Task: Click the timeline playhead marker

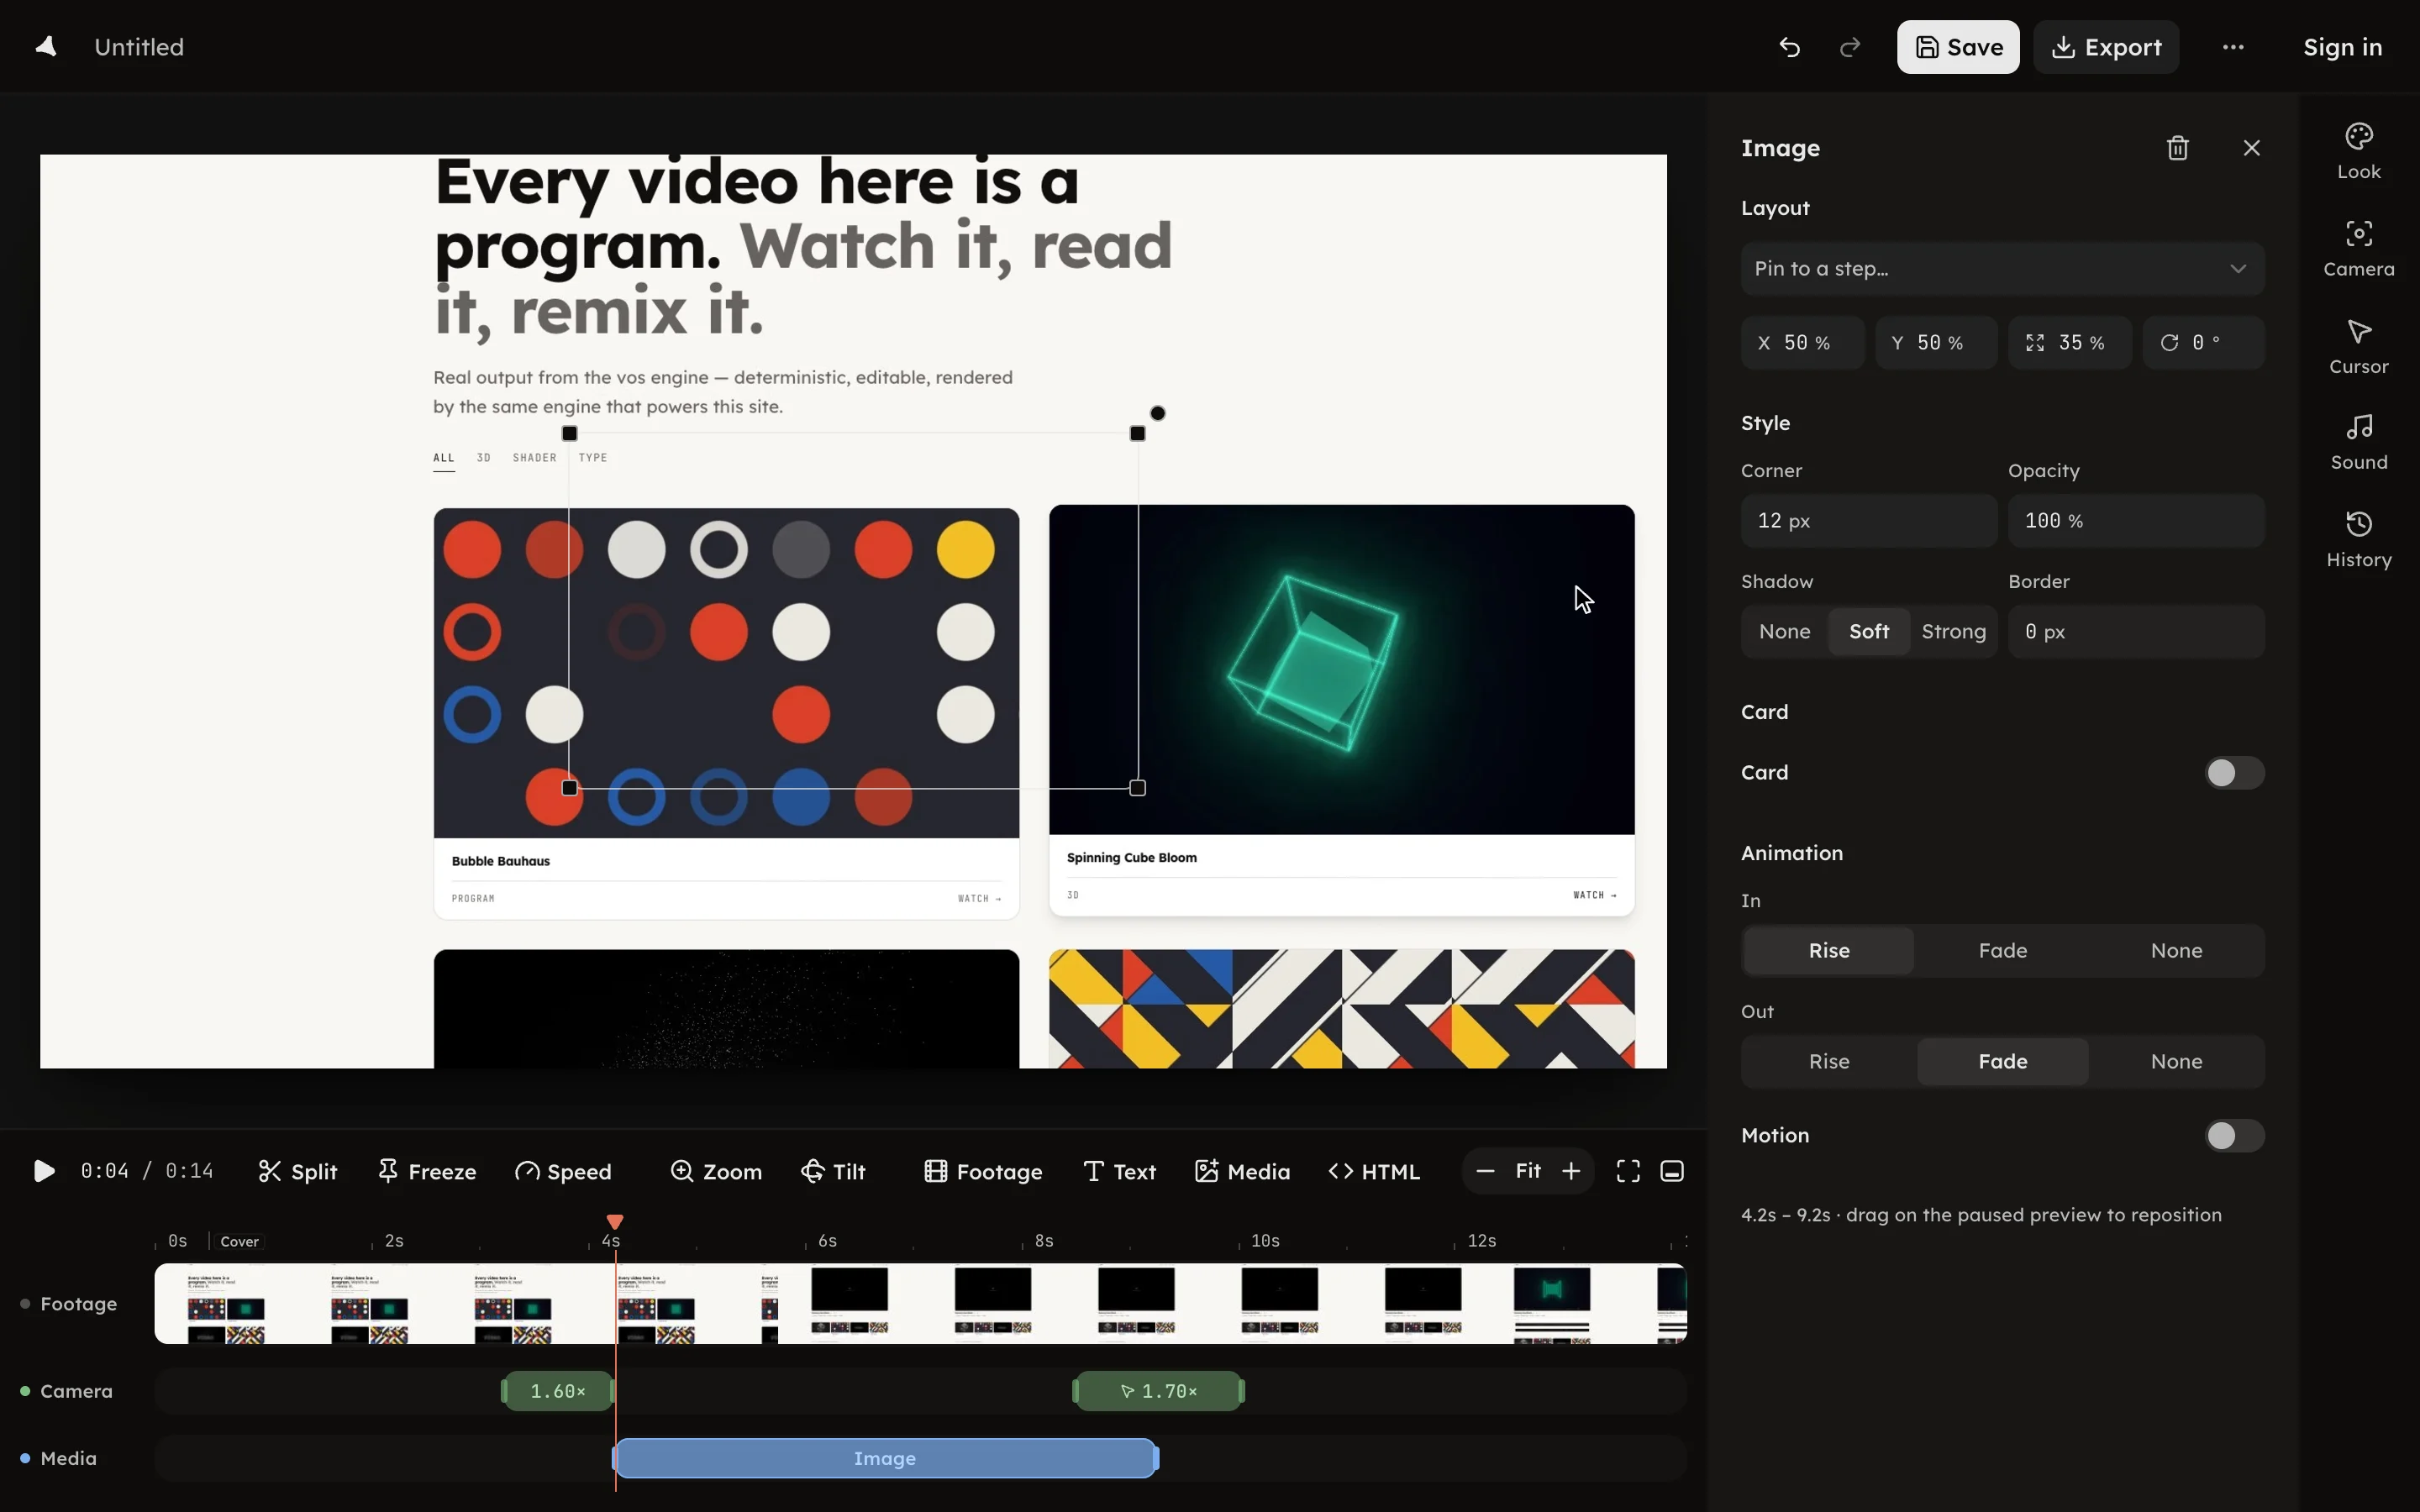Action: (x=615, y=1222)
